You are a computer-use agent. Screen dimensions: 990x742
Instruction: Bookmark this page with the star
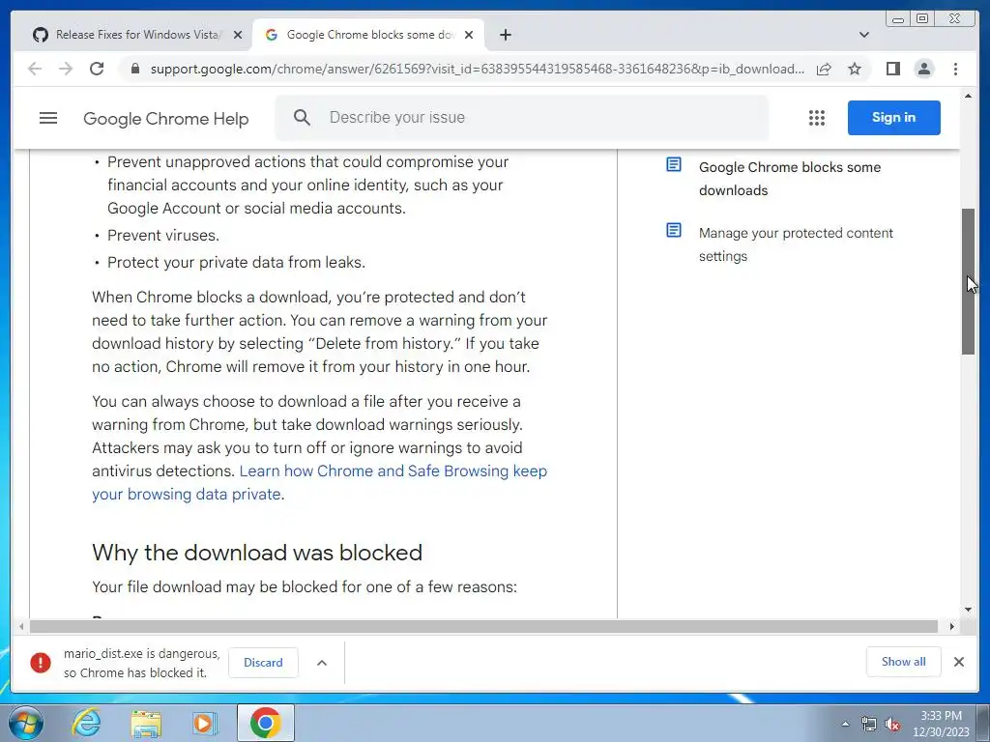click(x=855, y=69)
